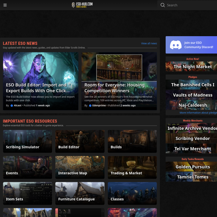Viewport: 217px width, 217px height.
Task: Open the Trading & Market resource card
Action: pos(132,167)
